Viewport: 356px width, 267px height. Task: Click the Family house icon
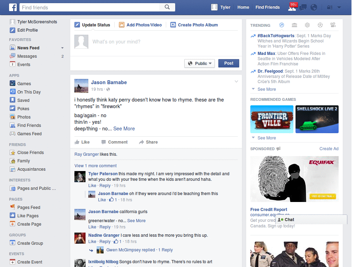click(13, 161)
